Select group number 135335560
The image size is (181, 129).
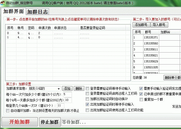[151, 43]
